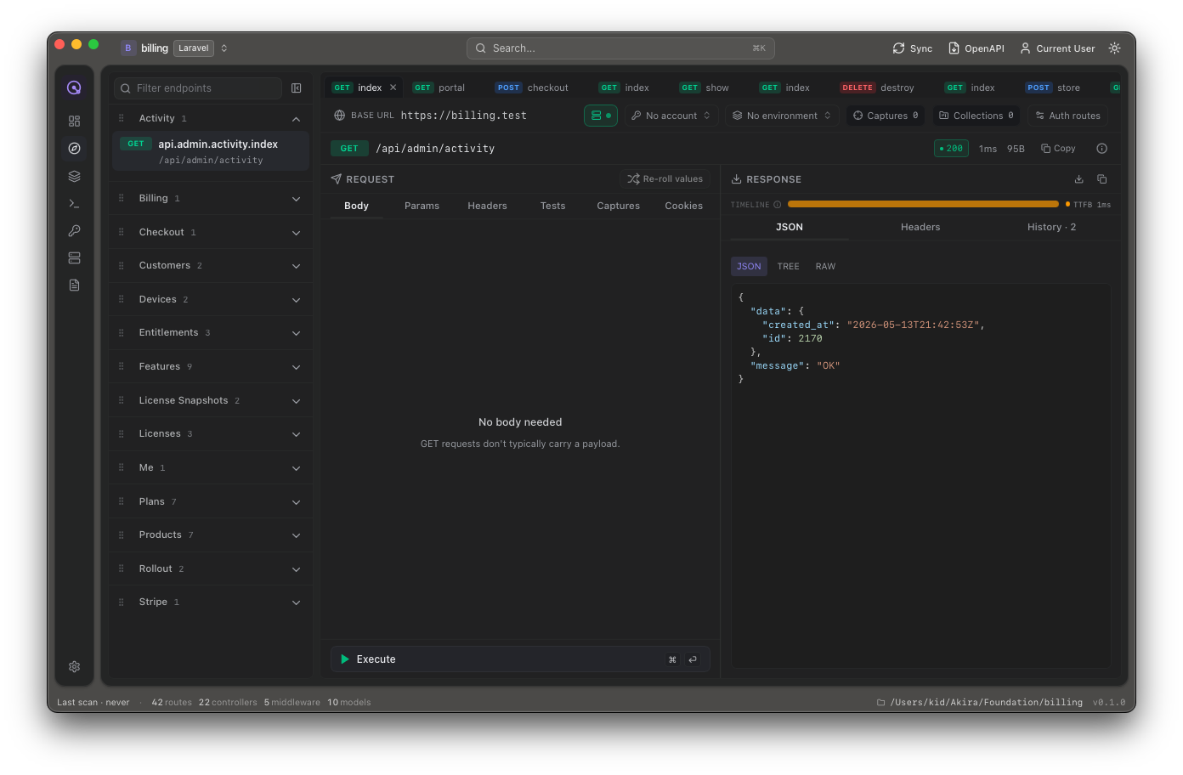Copy response using icon in Response header
Viewport: 1183px width, 775px height.
[1101, 179]
